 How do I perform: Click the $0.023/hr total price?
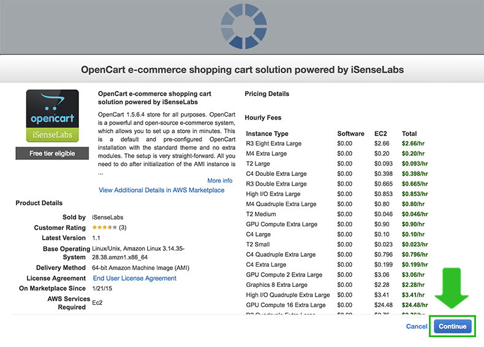[x=415, y=245]
